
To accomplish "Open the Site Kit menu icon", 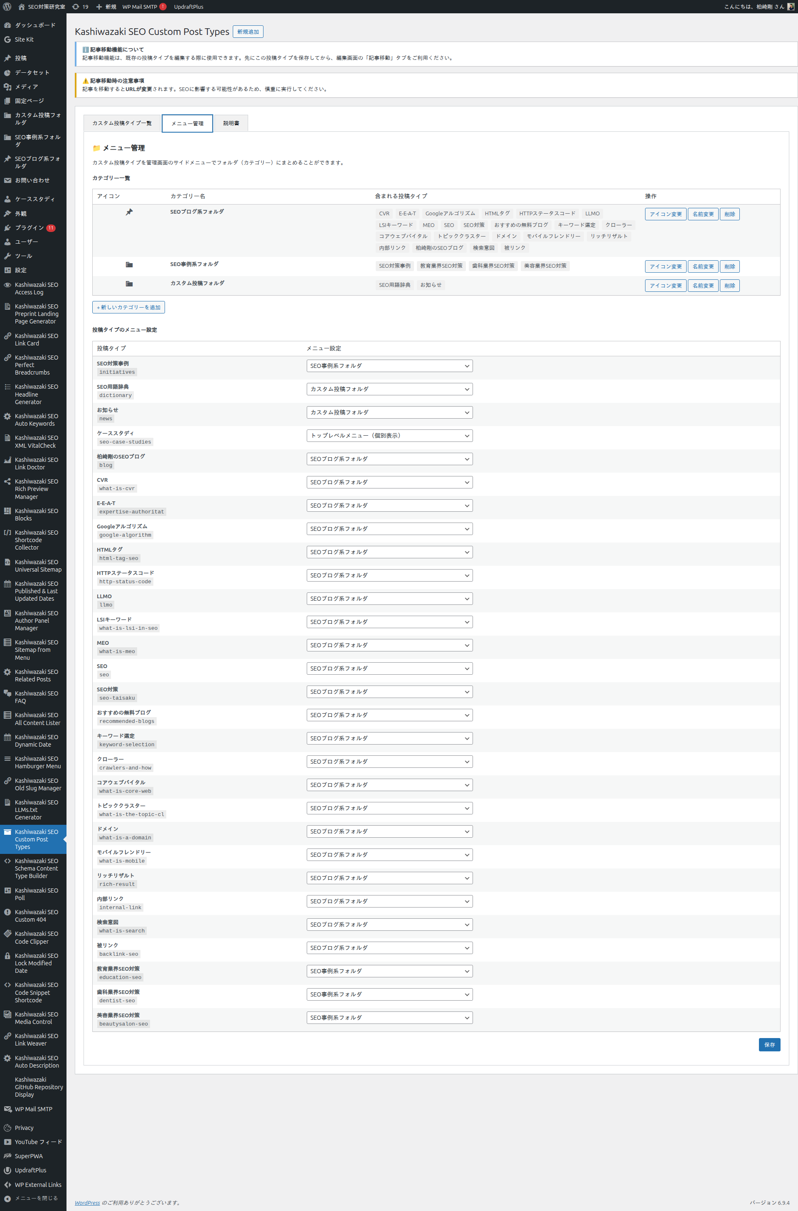I will pyautogui.click(x=7, y=40).
